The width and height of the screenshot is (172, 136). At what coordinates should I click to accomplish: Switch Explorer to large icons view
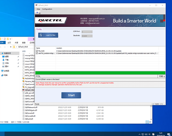coord(150,122)
